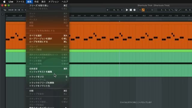Click bar 5 marker on the ruler
Screen dimensions: 192x108
click(x=111, y=16)
